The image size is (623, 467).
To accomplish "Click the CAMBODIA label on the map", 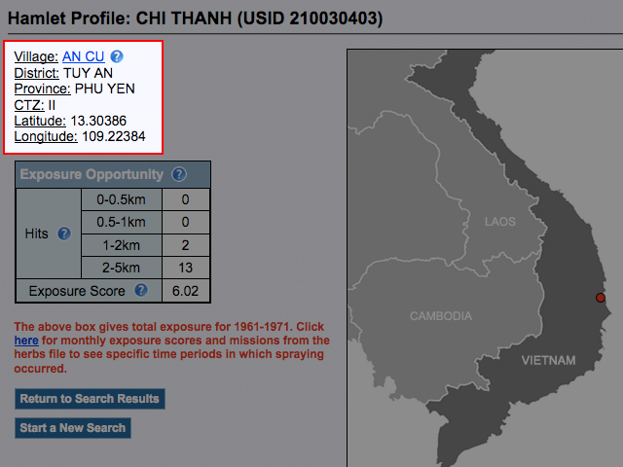I will coord(441,316).
